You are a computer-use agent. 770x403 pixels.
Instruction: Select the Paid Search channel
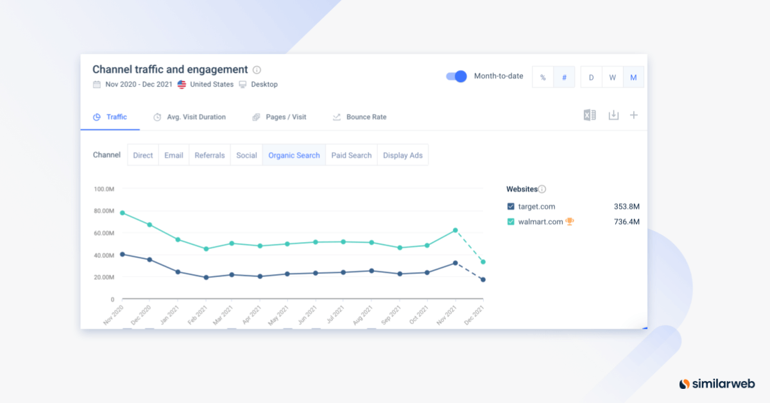tap(352, 155)
